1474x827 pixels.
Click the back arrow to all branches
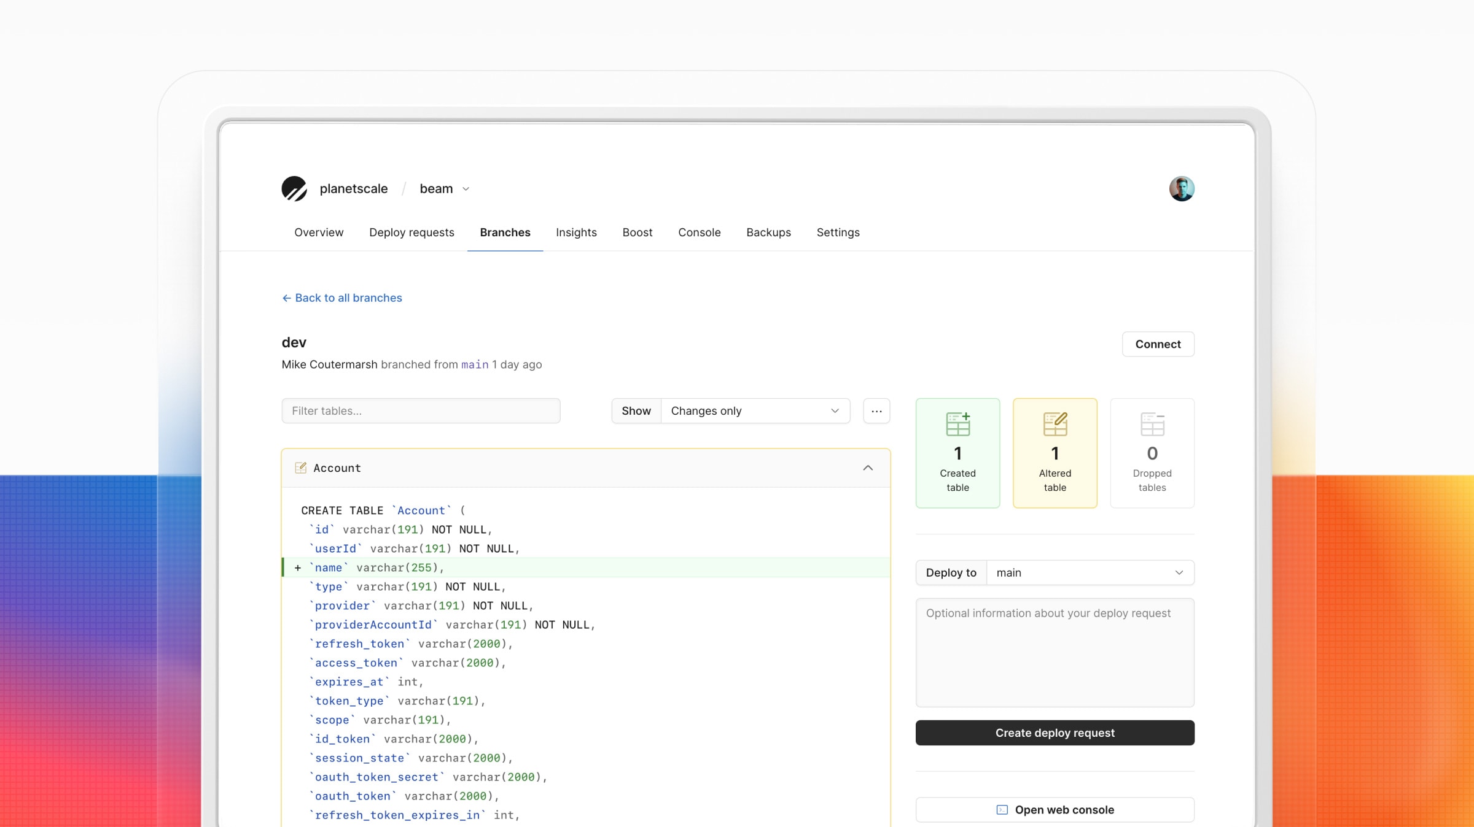(287, 298)
